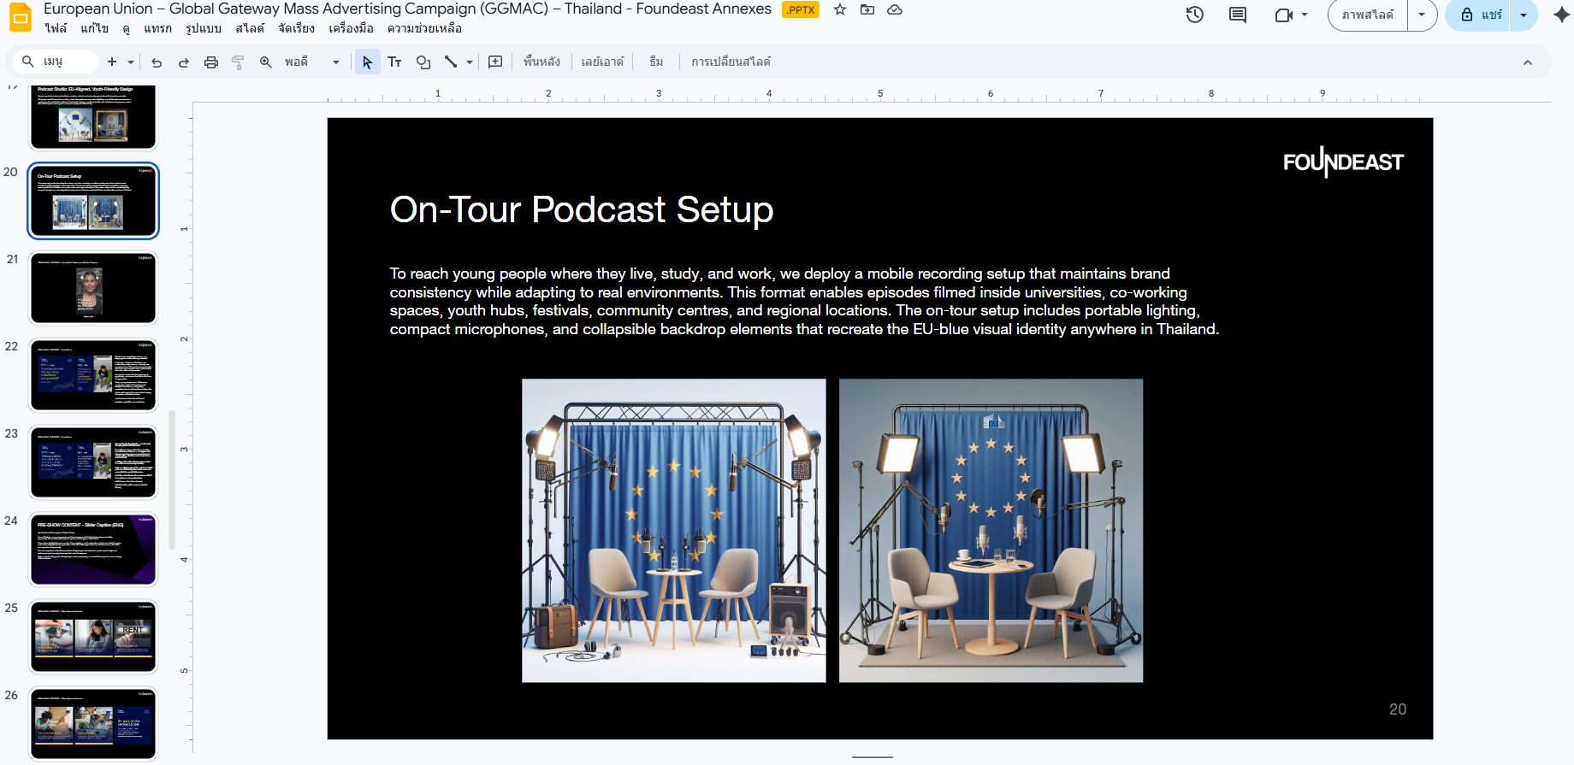Select the right podcast setup image
This screenshot has width=1574, height=765.
pos(991,531)
